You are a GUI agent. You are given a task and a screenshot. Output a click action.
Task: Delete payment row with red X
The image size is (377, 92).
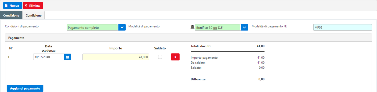[x=175, y=57]
